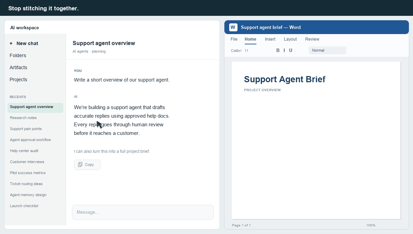413x234 pixels.
Task: Click the Support Agent Brief document heading
Action: pos(285,79)
